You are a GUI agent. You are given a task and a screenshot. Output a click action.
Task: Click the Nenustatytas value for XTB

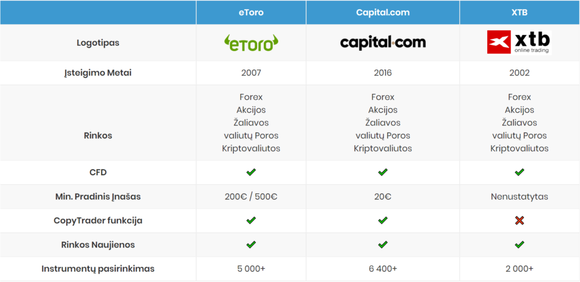click(x=519, y=197)
